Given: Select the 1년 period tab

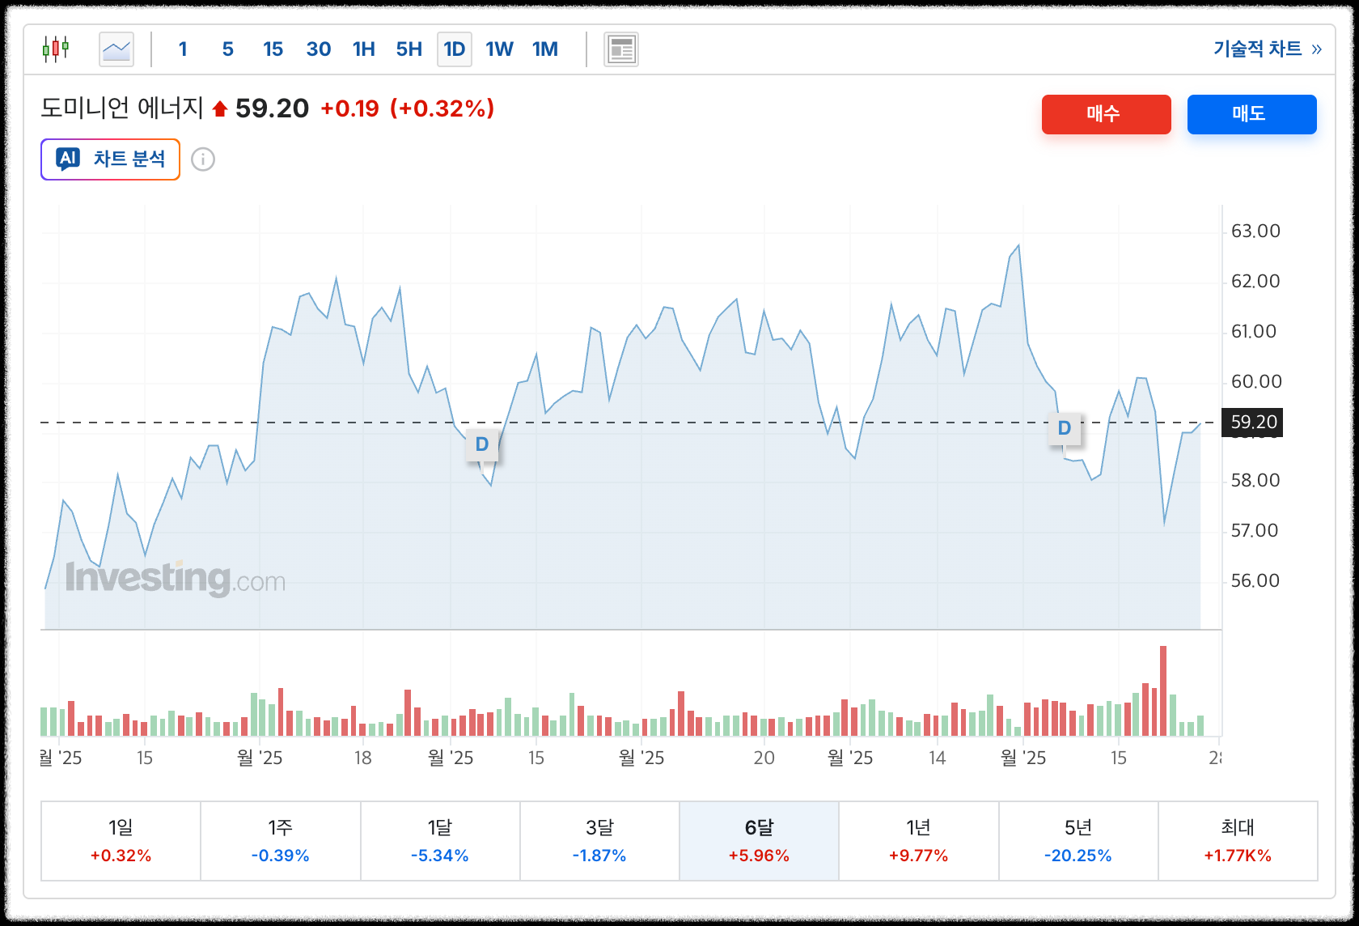Looking at the screenshot, I should (x=919, y=841).
